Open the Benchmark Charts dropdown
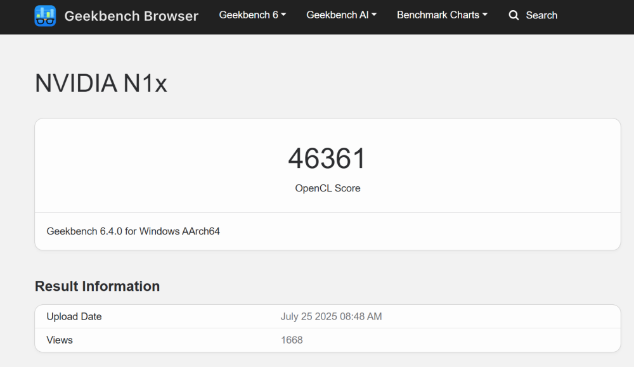 [x=442, y=15]
